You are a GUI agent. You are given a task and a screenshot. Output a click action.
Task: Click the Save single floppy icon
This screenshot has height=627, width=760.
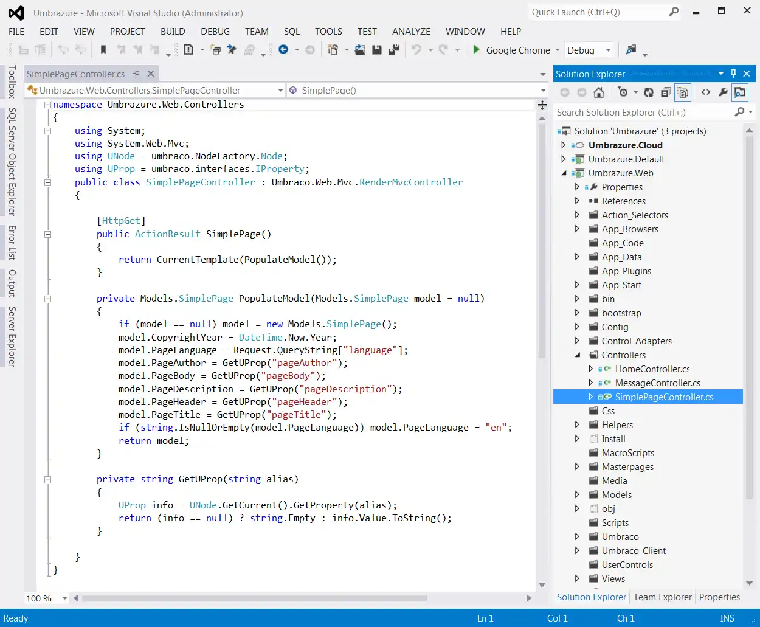pos(377,50)
